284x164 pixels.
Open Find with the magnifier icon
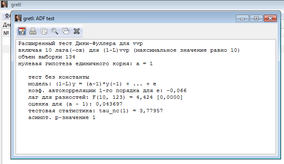coord(55,31)
